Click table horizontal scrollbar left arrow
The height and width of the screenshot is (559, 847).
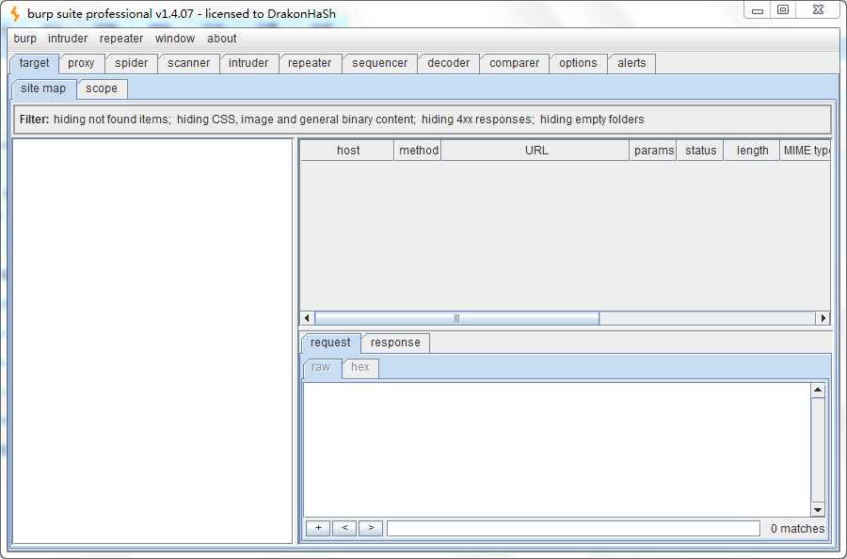coord(307,318)
